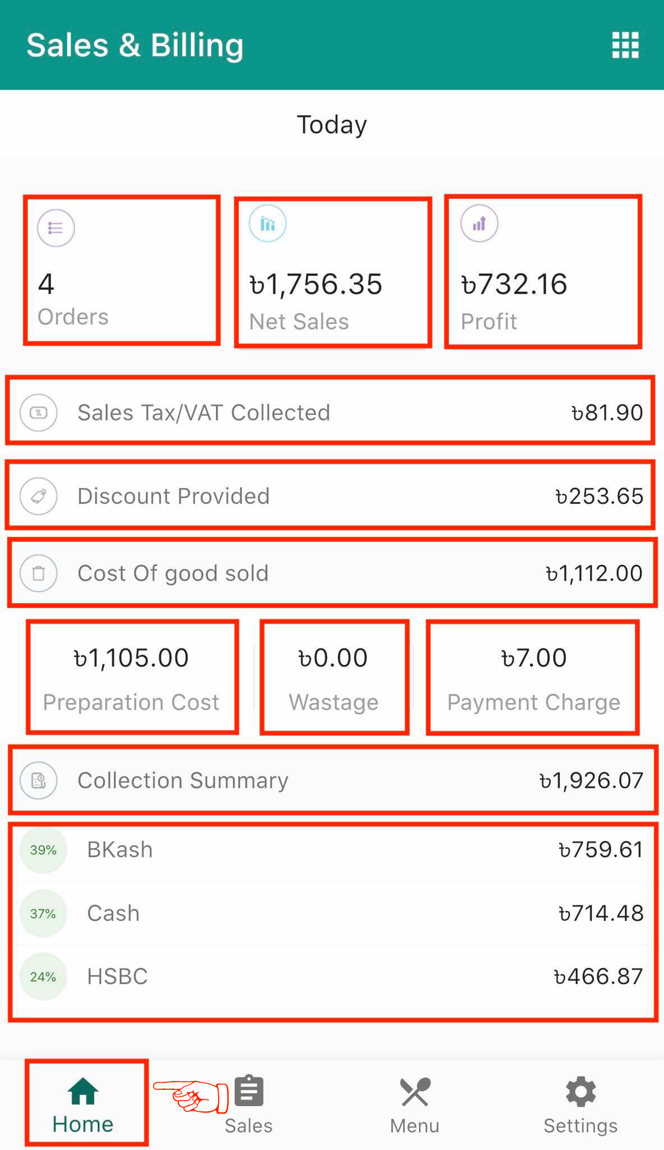Select the BKash 39% percentage badge
The image size is (664, 1150).
pyautogui.click(x=43, y=850)
